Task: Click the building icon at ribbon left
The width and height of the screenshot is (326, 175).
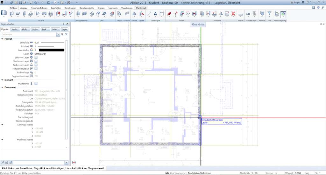Action: [x=4, y=13]
